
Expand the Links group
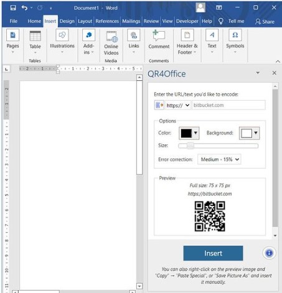tap(134, 42)
